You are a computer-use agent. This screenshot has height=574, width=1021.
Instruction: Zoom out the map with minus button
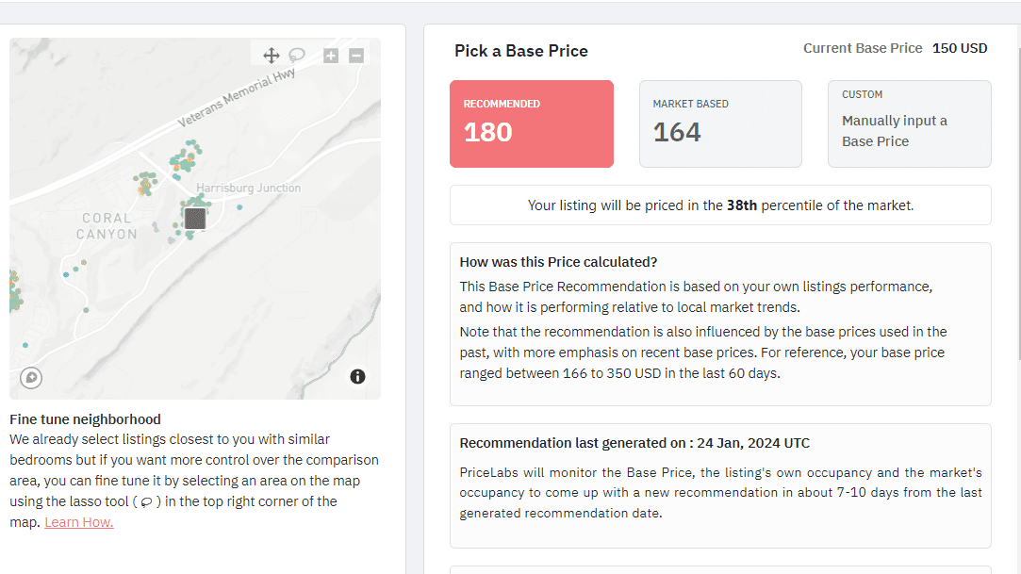(x=356, y=56)
